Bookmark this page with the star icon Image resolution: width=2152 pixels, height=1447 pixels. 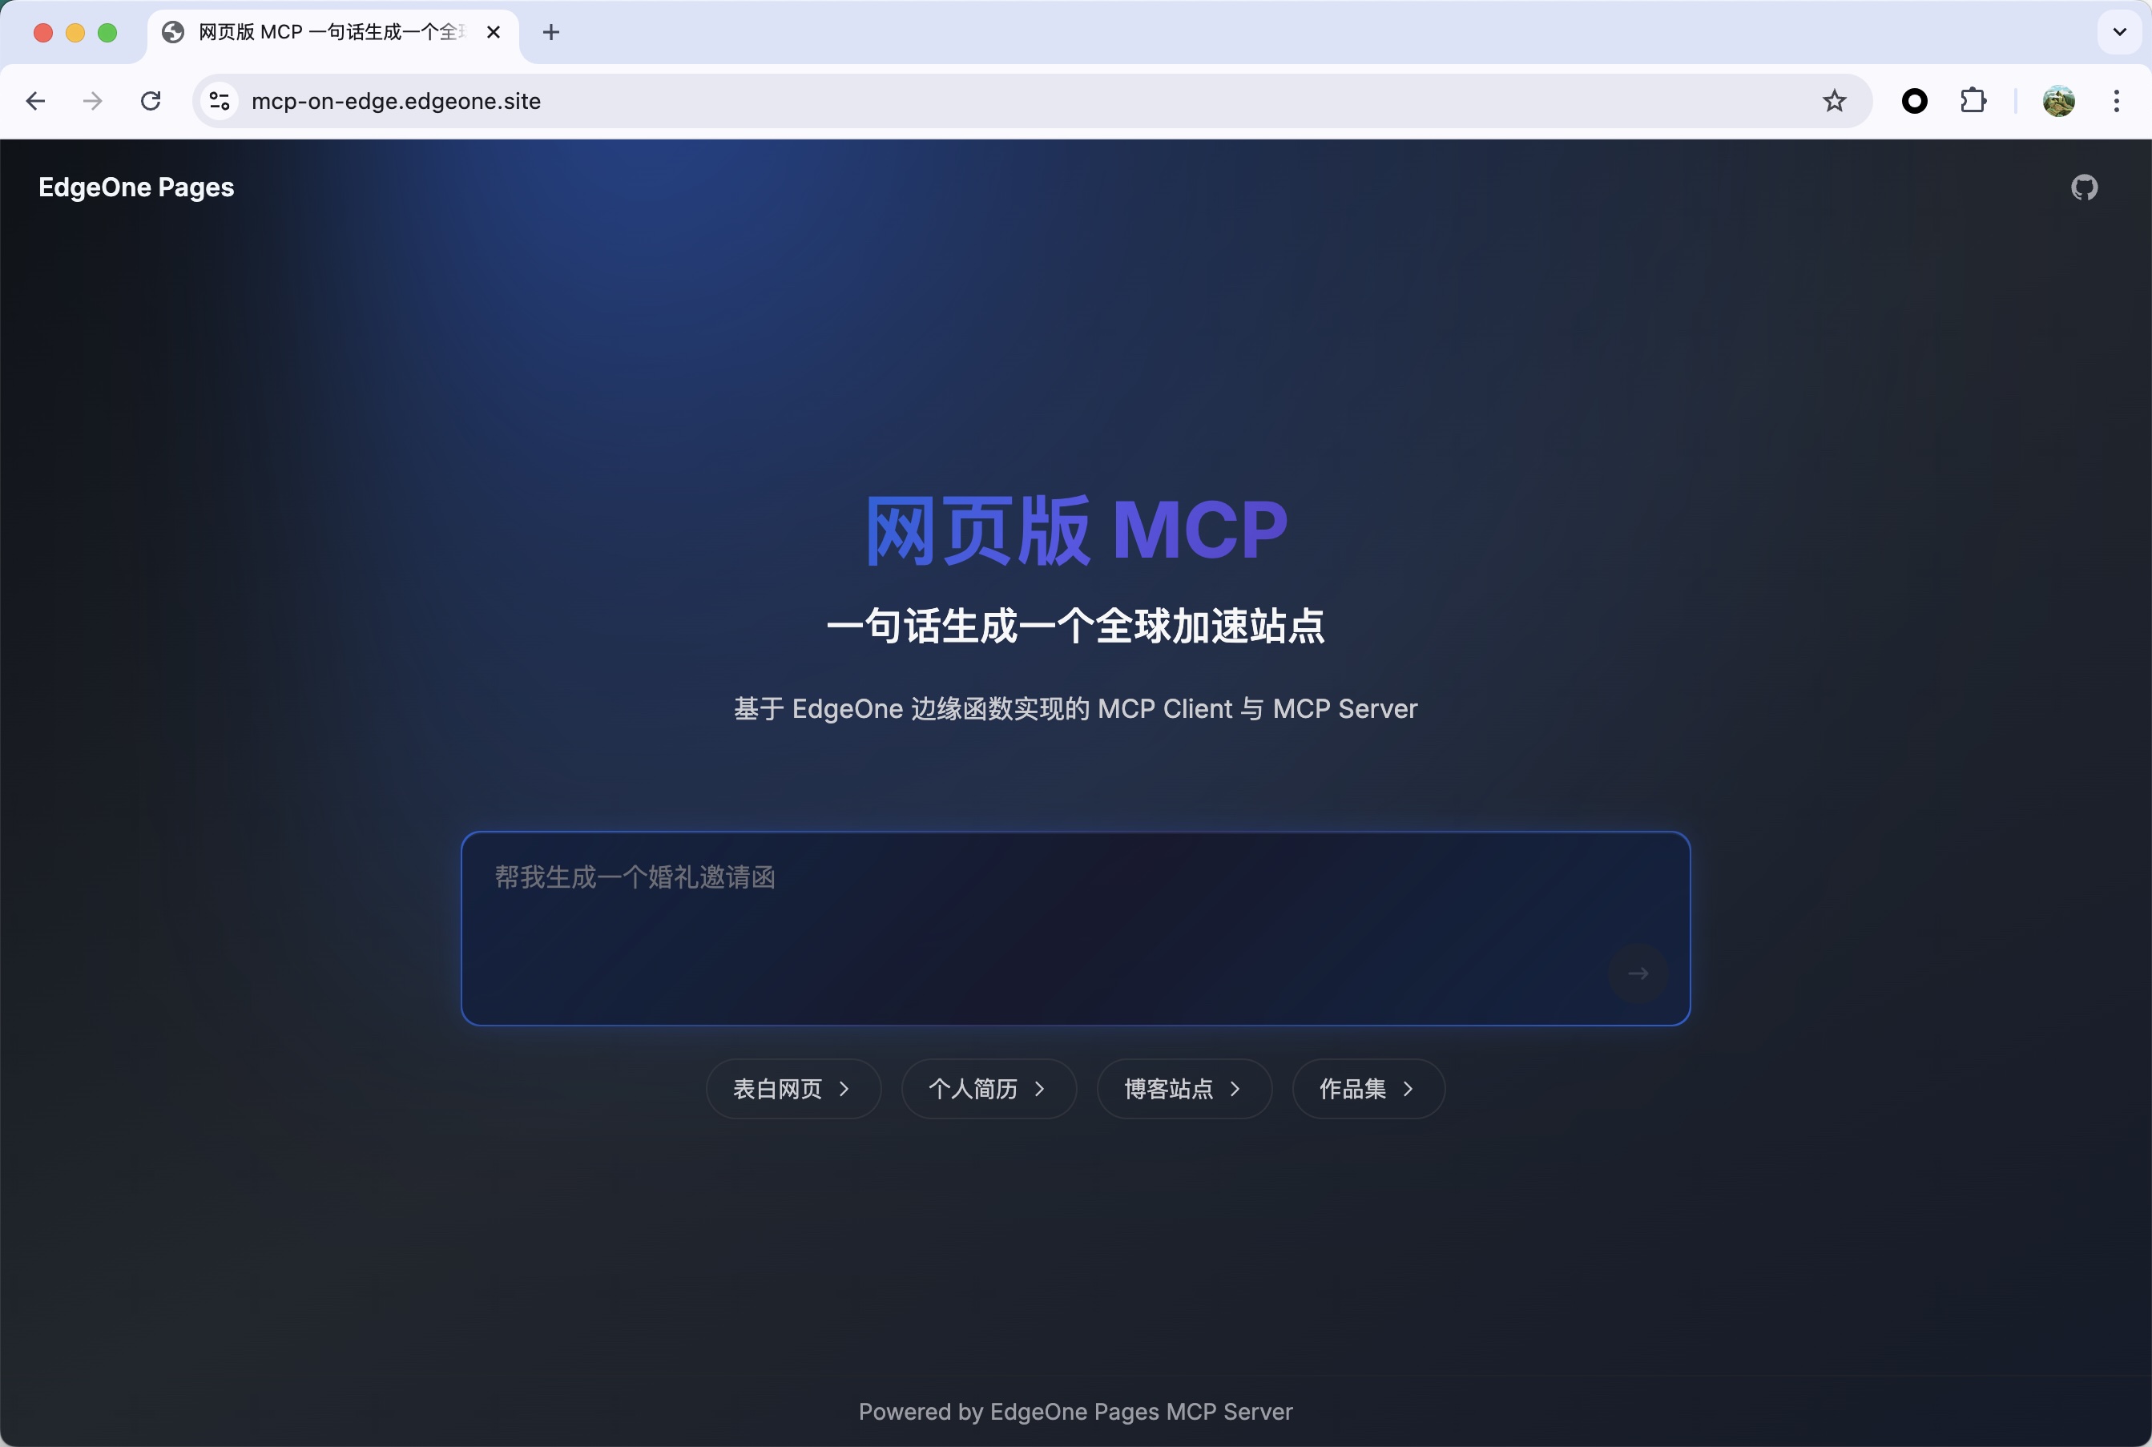pos(1835,101)
